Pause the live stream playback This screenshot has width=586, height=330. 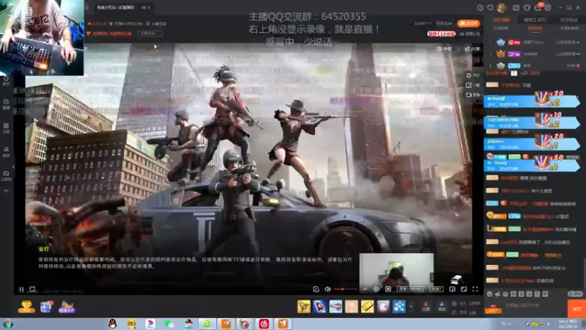coord(21,289)
